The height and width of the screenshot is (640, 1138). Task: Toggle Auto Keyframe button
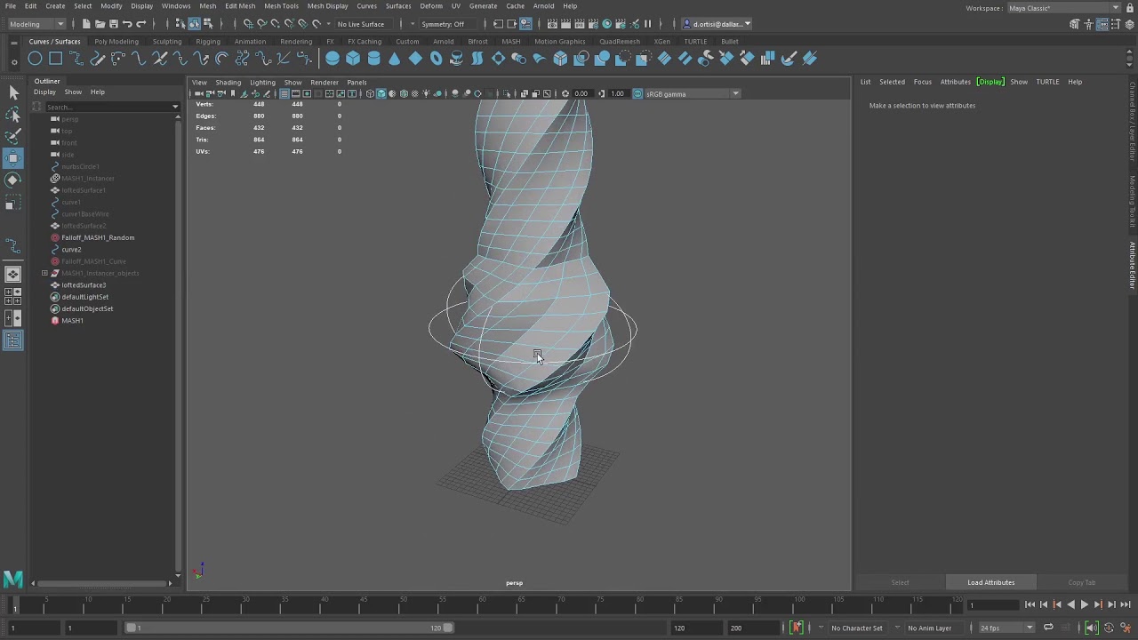797,628
